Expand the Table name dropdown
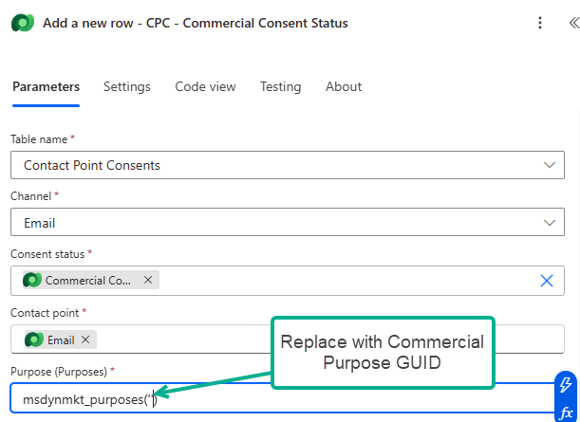The height and width of the screenshot is (422, 580). tap(549, 165)
